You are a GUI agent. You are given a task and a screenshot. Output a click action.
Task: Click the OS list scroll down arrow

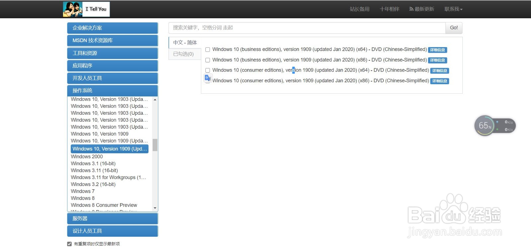point(155,208)
